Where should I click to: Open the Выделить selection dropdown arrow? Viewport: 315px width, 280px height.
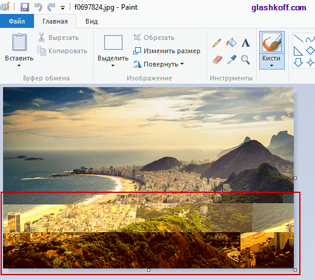113,65
